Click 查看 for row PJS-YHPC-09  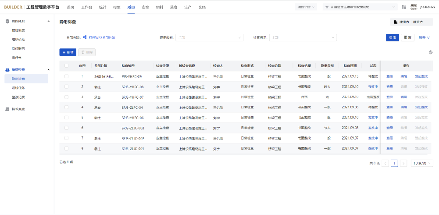389,76
